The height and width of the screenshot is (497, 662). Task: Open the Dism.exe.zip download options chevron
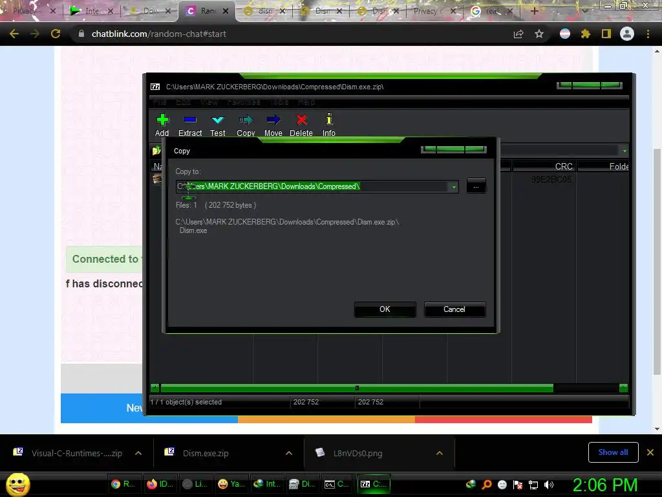289,453
